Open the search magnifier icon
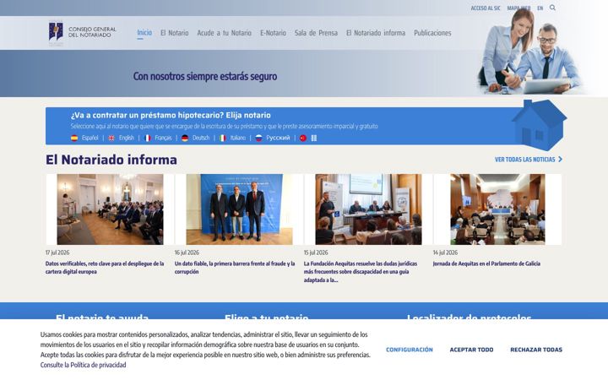Screen dimensions: 608x380 (x=552, y=8)
